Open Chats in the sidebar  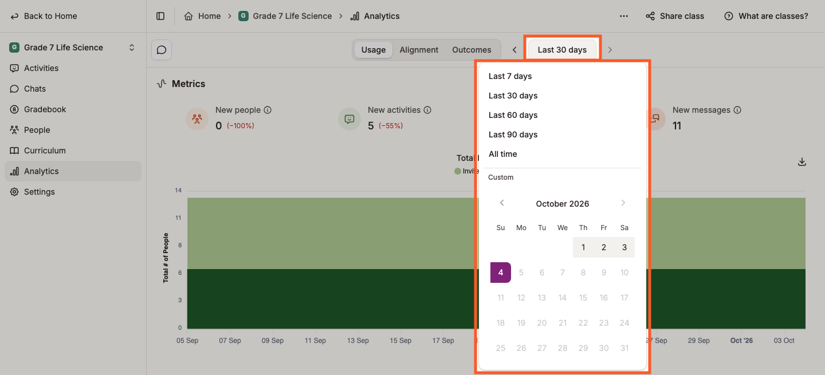(73, 89)
